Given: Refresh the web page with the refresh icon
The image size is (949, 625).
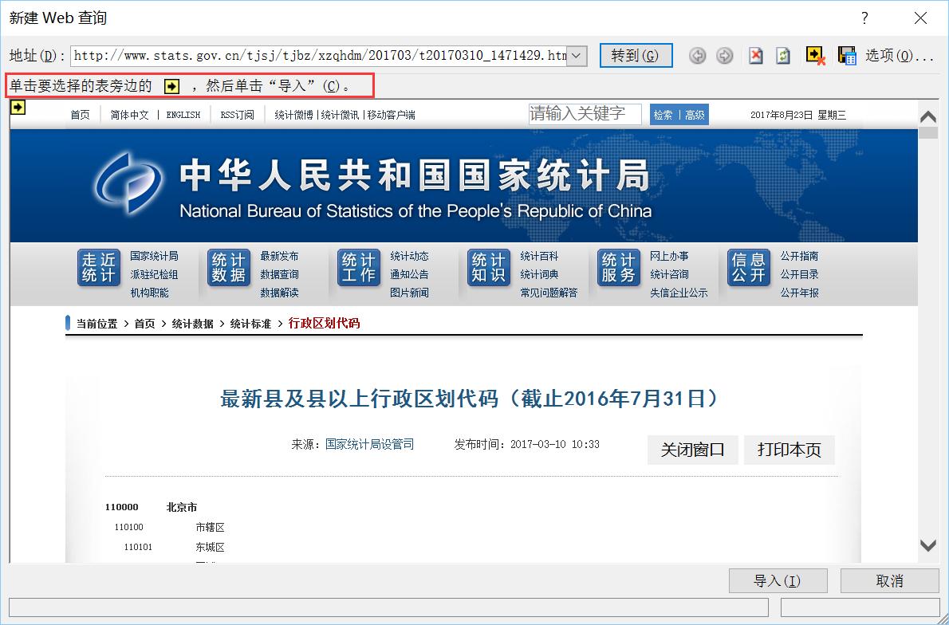Looking at the screenshot, I should pos(782,56).
